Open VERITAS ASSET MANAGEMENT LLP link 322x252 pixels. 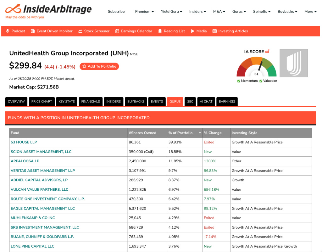(43, 171)
